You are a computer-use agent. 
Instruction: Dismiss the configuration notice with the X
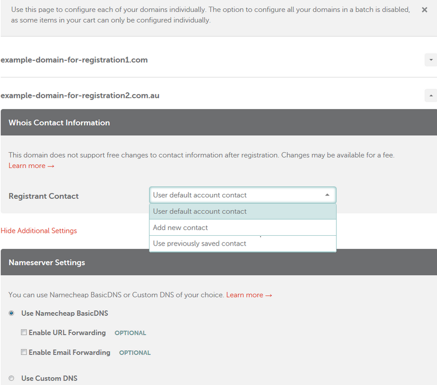click(x=424, y=9)
